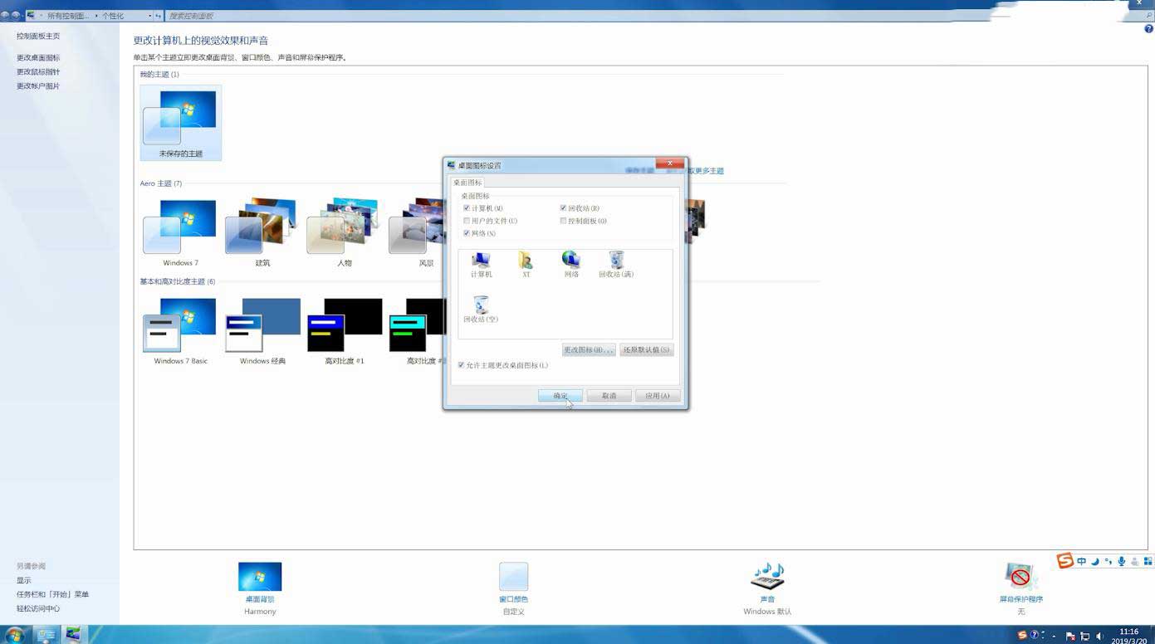1155x644 pixels.
Task: Open the address bar history dropdown arrow
Action: [149, 16]
